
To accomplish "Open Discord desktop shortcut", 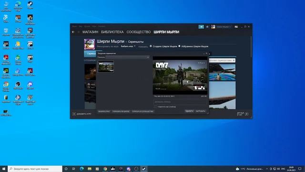I will [x=30, y=86].
